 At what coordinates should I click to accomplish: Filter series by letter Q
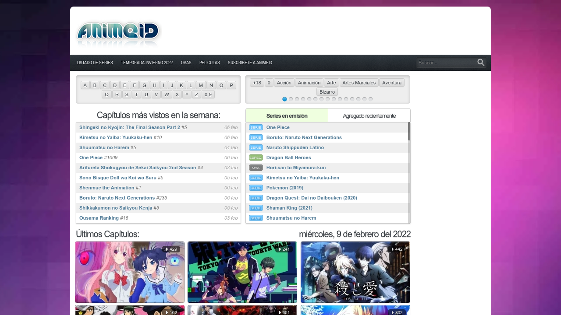[x=107, y=94]
